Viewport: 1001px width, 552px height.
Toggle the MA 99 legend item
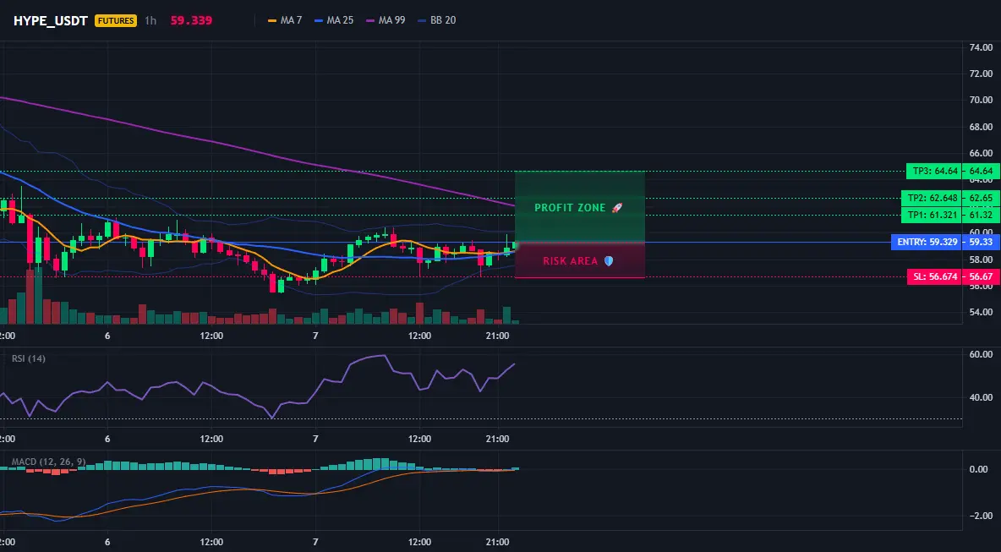pyautogui.click(x=386, y=20)
